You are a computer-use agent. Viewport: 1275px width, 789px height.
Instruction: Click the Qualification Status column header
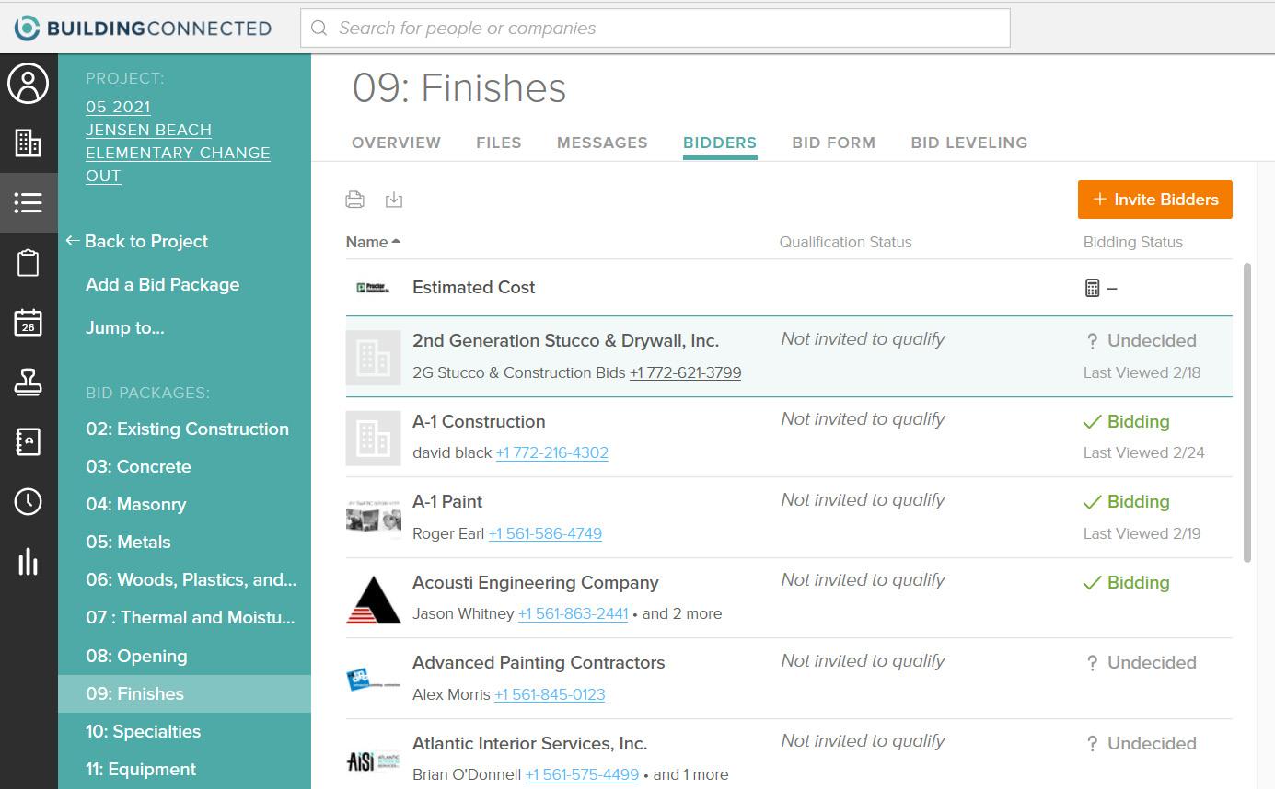pos(846,242)
